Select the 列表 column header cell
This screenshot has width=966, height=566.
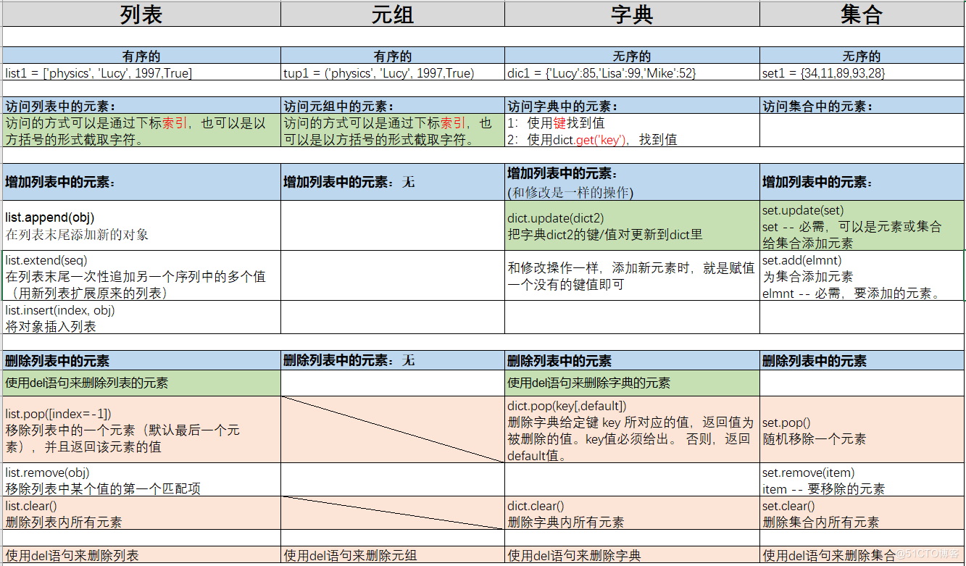pyautogui.click(x=141, y=14)
